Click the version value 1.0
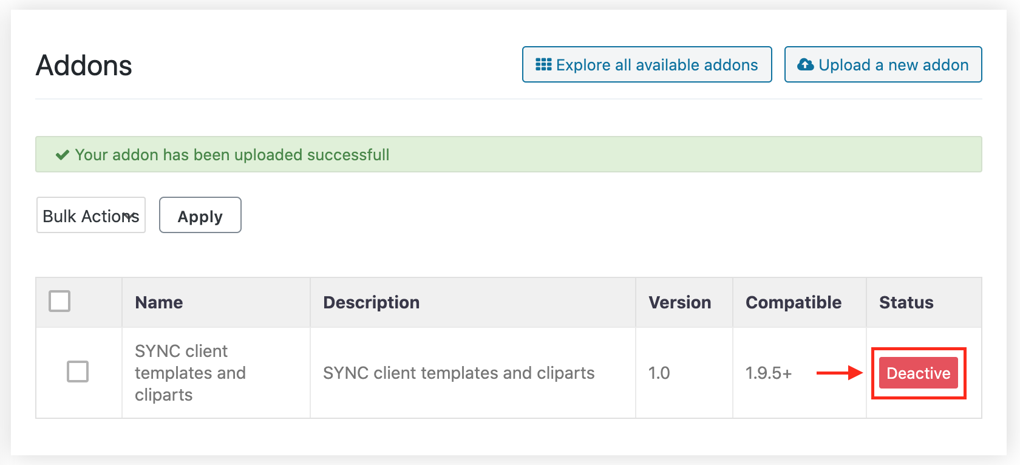 (x=659, y=373)
